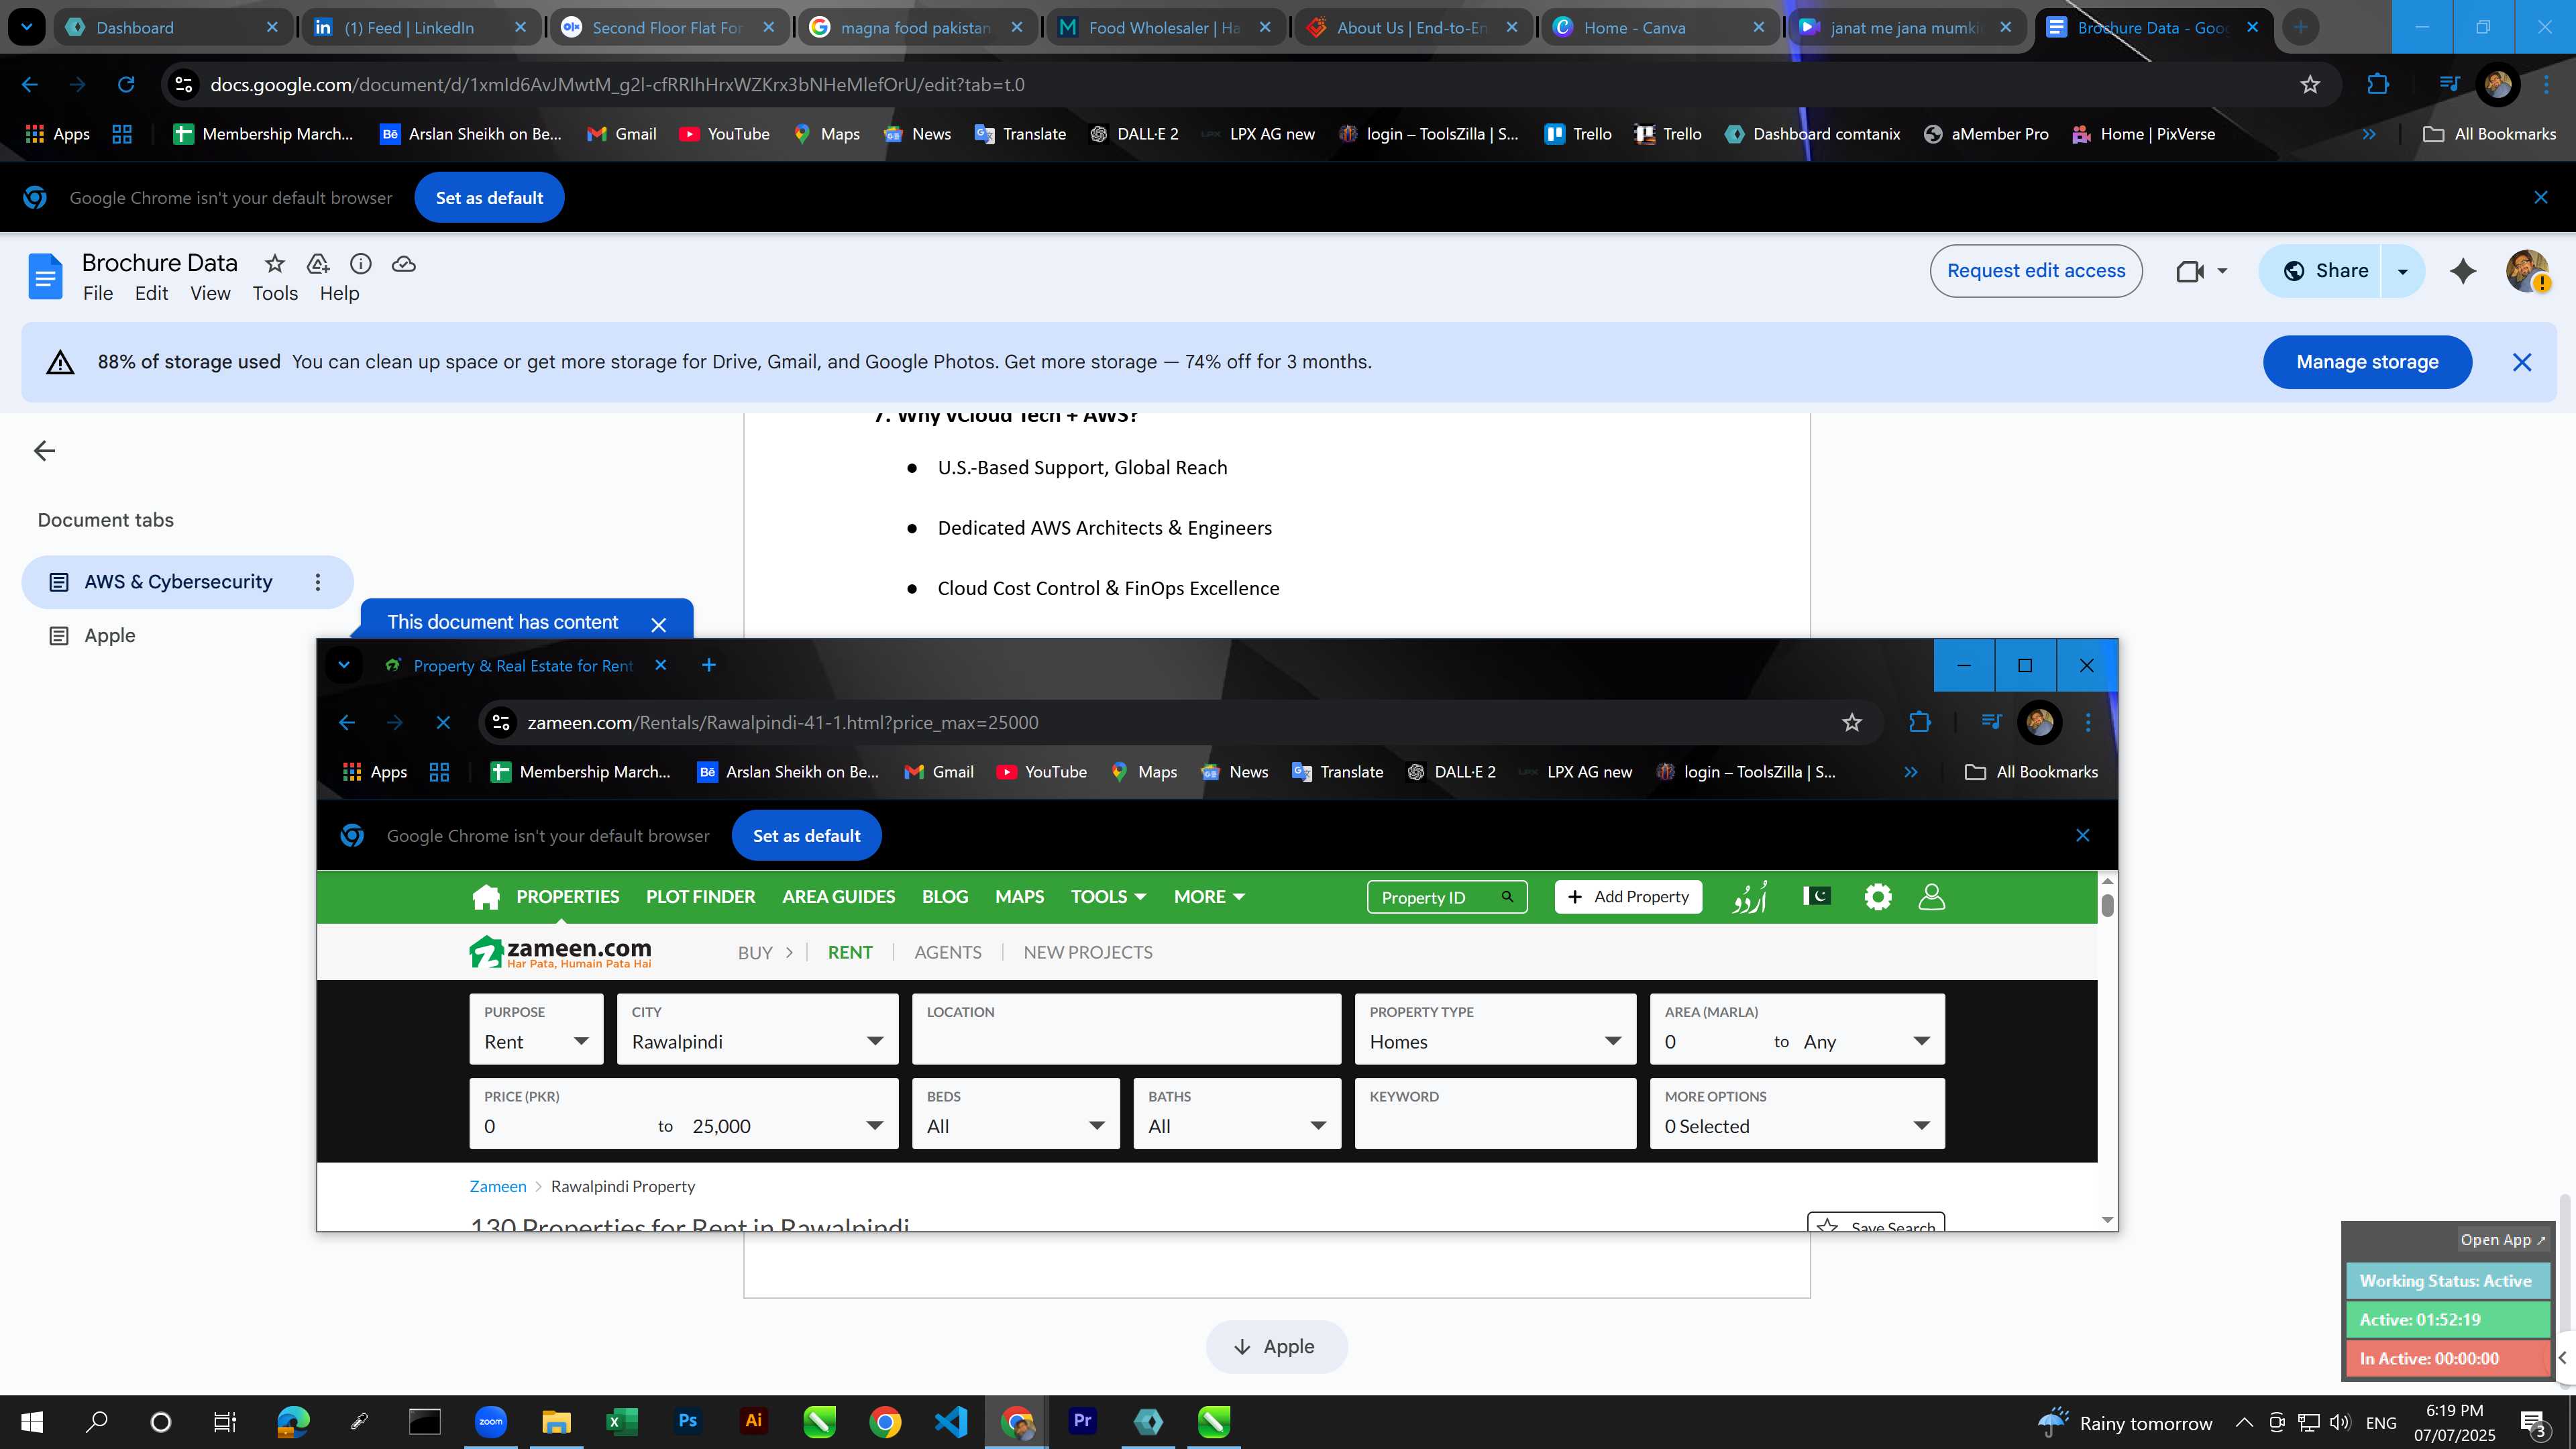Open the More Options dropdown
2576x1449 pixels.
(x=1797, y=1113)
